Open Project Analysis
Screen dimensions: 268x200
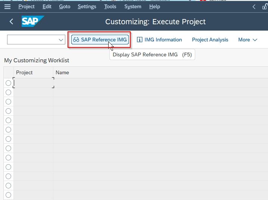click(210, 40)
